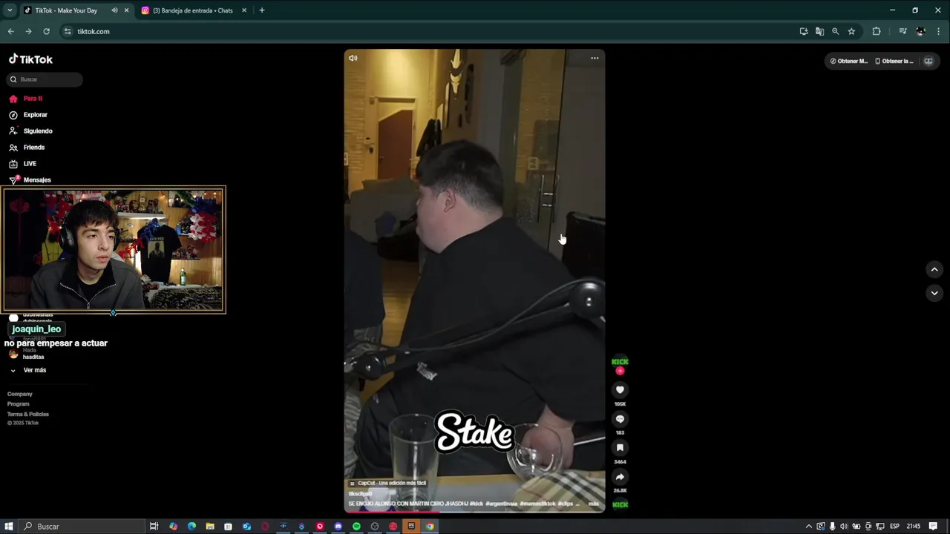Like the video with the heart icon
The height and width of the screenshot is (534, 950).
620,390
